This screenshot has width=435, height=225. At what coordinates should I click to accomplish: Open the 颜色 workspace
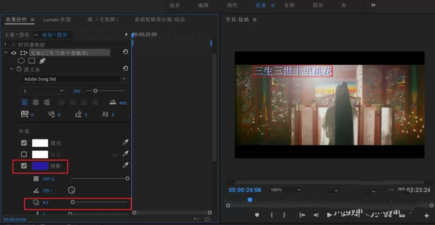[x=232, y=5]
